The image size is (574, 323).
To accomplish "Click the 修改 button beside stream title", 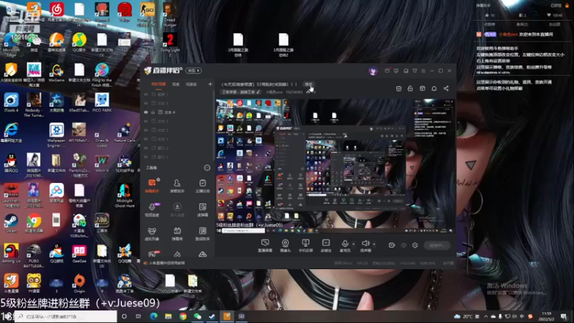I will click(309, 84).
